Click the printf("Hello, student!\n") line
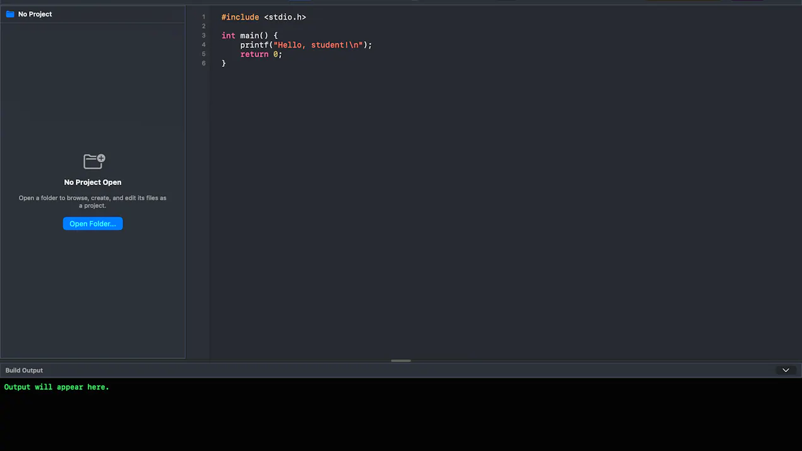The image size is (802, 451). pos(306,45)
